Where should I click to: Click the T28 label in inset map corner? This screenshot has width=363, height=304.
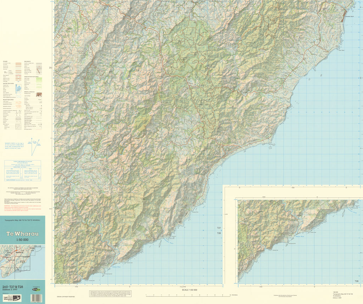[356, 281]
